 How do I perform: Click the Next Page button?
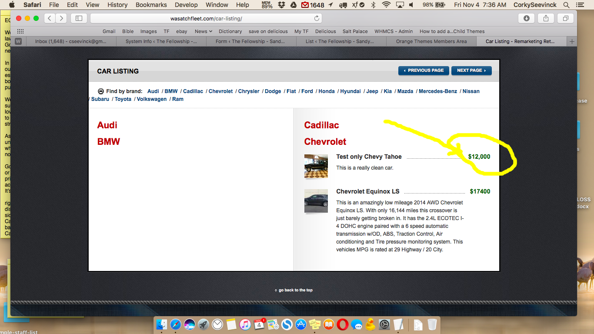pos(471,70)
